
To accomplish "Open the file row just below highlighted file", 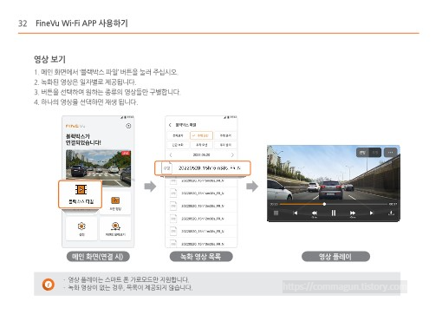I will tap(201, 180).
